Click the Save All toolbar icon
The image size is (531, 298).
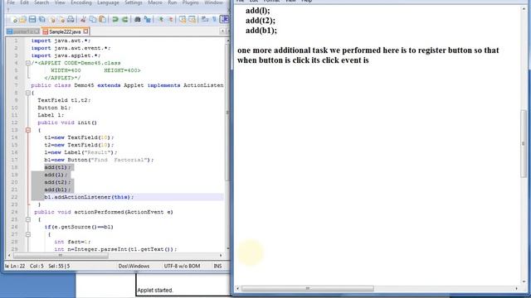(42, 20)
